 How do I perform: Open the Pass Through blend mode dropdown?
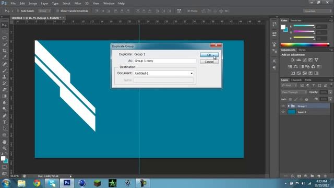click(x=294, y=92)
